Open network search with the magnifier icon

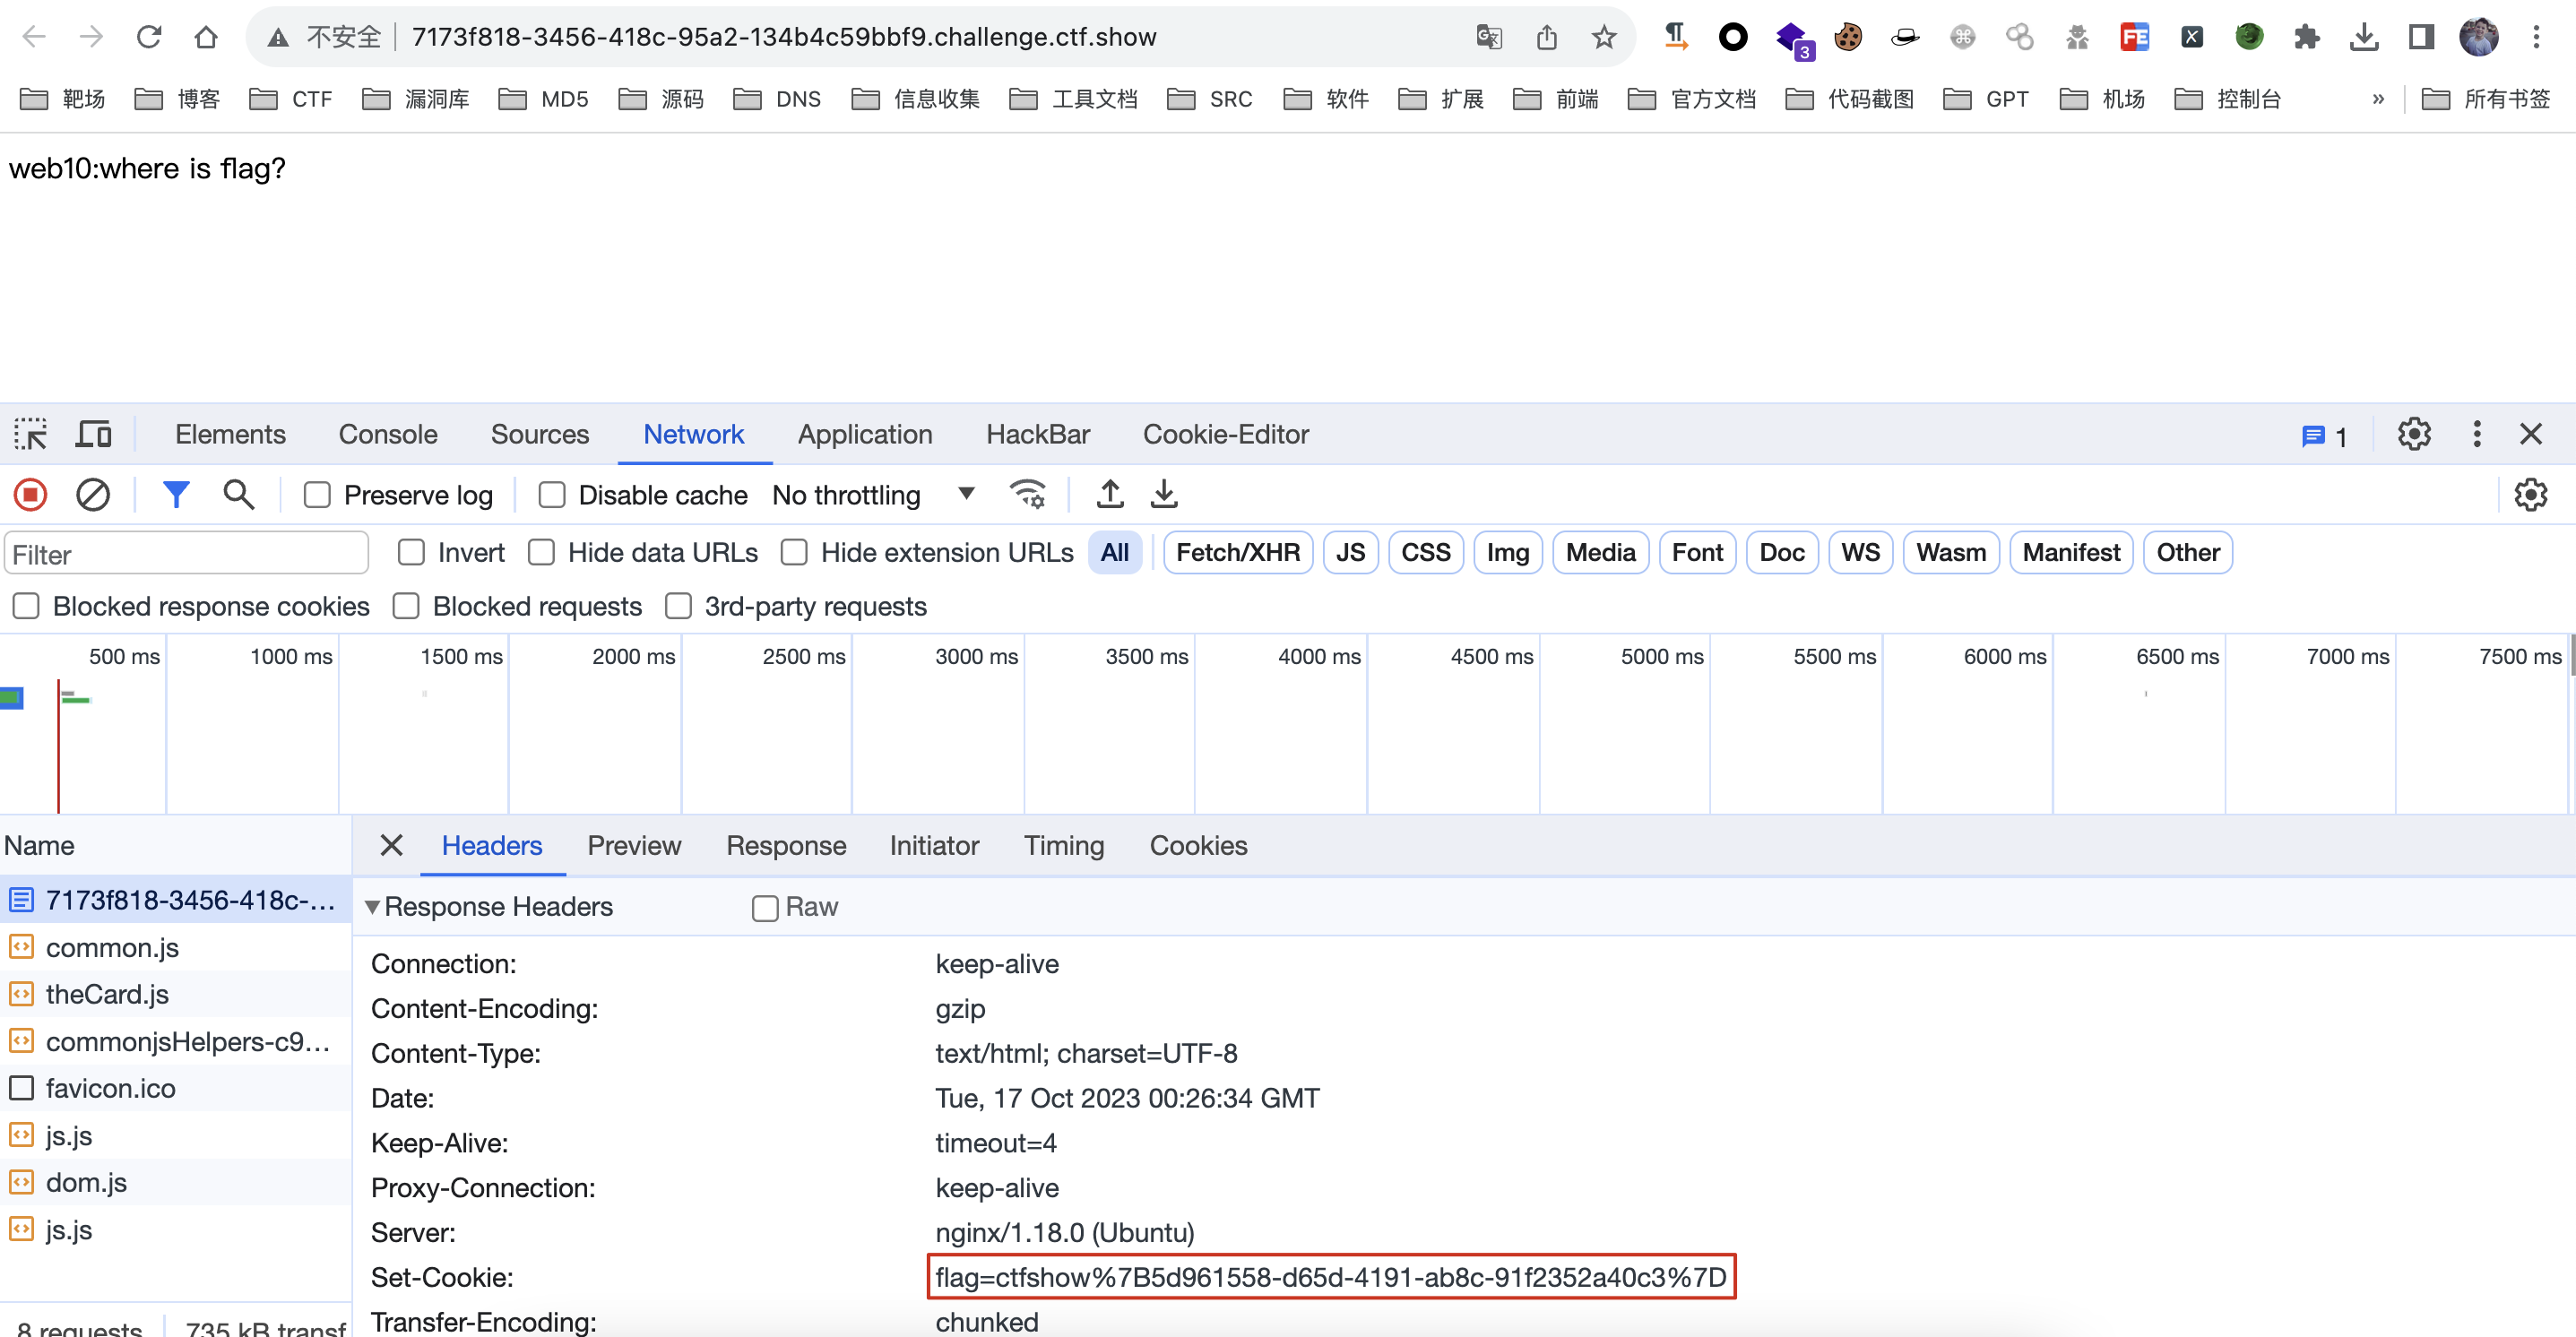(x=238, y=494)
